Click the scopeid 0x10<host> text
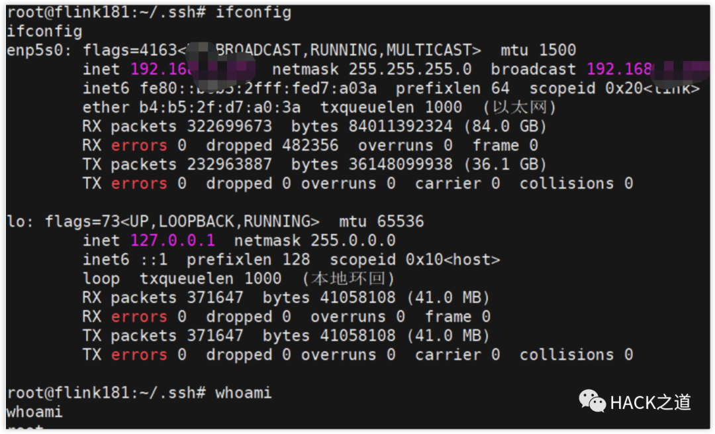Screen dimensions: 715x434 pyautogui.click(x=414, y=260)
